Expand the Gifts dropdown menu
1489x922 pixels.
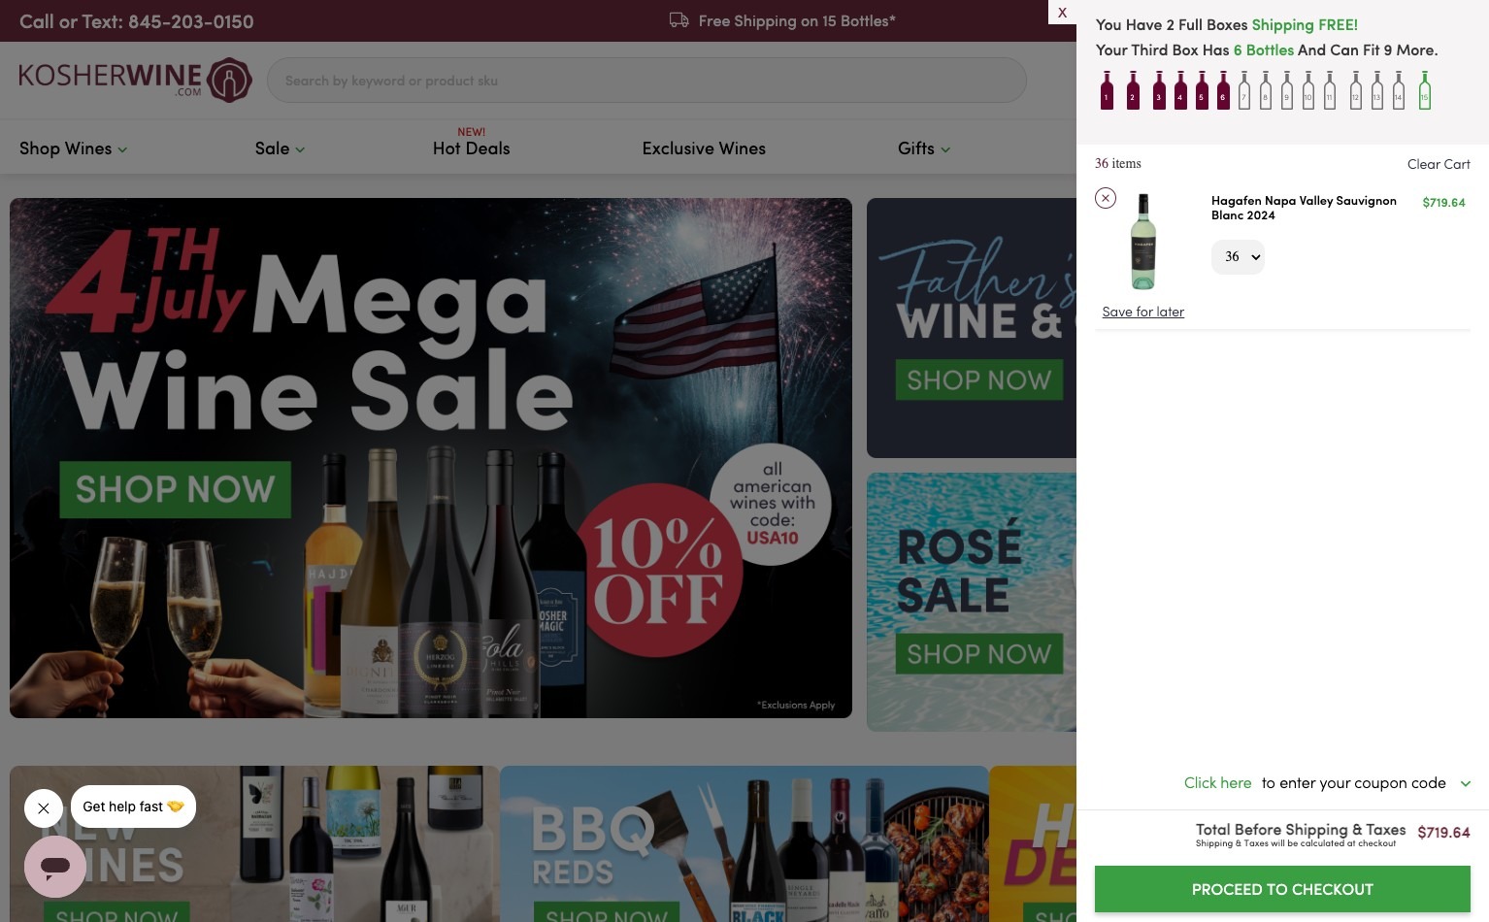coord(924,148)
